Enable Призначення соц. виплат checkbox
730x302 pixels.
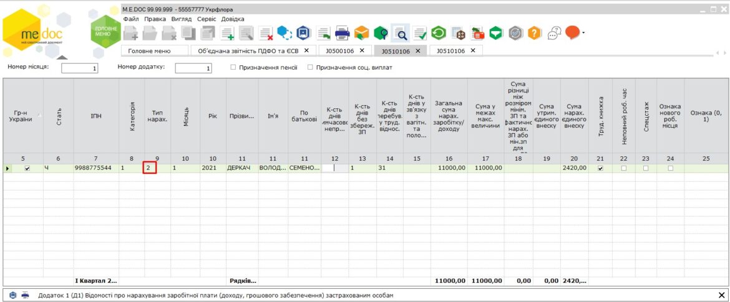[310, 67]
